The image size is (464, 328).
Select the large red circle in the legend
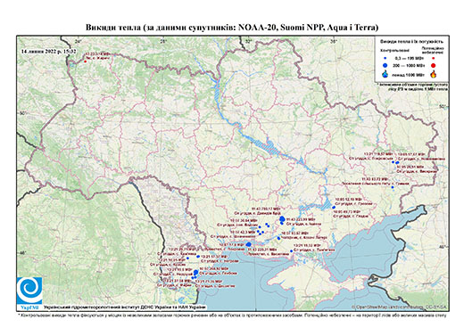coord(433,66)
